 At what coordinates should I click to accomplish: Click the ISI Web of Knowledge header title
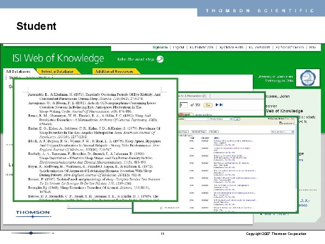[58, 58]
